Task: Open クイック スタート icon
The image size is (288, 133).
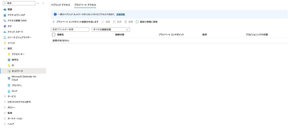Action: (5, 32)
